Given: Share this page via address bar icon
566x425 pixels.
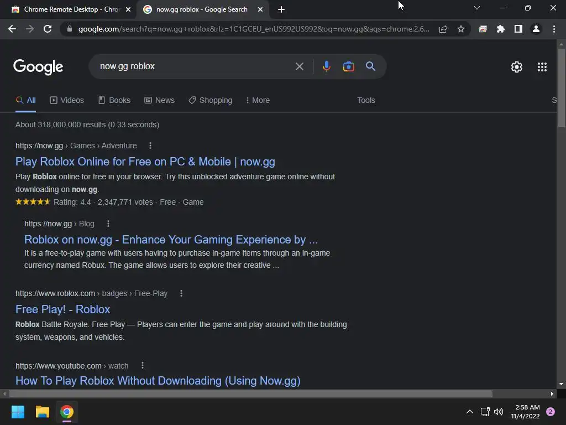Looking at the screenshot, I should click(443, 29).
